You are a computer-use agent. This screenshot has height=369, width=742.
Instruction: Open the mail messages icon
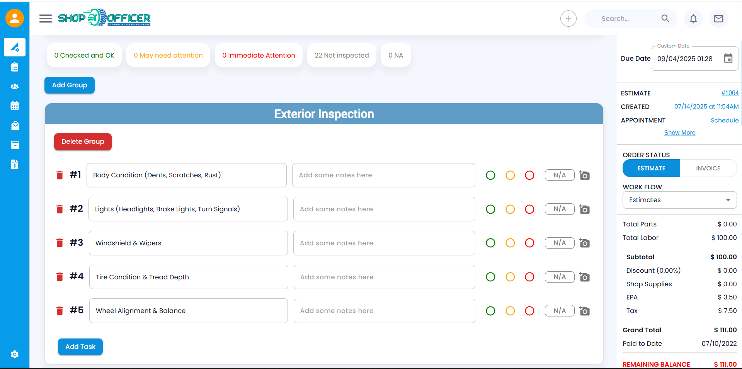(718, 19)
